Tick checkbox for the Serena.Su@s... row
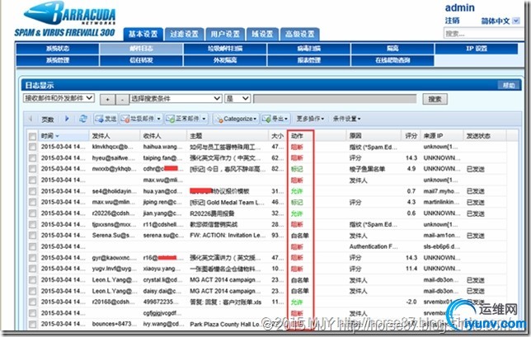Image resolution: width=531 pixels, height=337 pixels. pos(32,236)
